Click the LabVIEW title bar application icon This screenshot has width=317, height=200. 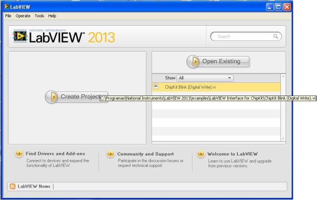coord(6,6)
